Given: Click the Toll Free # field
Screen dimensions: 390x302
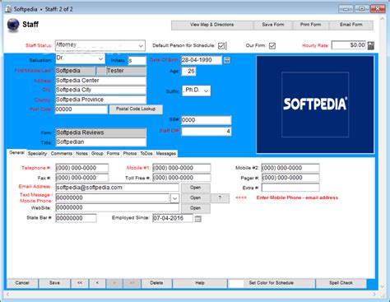Looking at the screenshot, I should coord(182,178).
